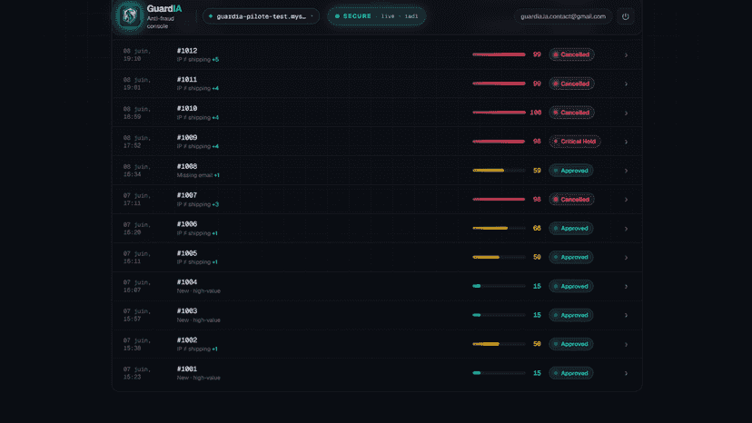Click the red risk bar of order #1010

(499, 113)
